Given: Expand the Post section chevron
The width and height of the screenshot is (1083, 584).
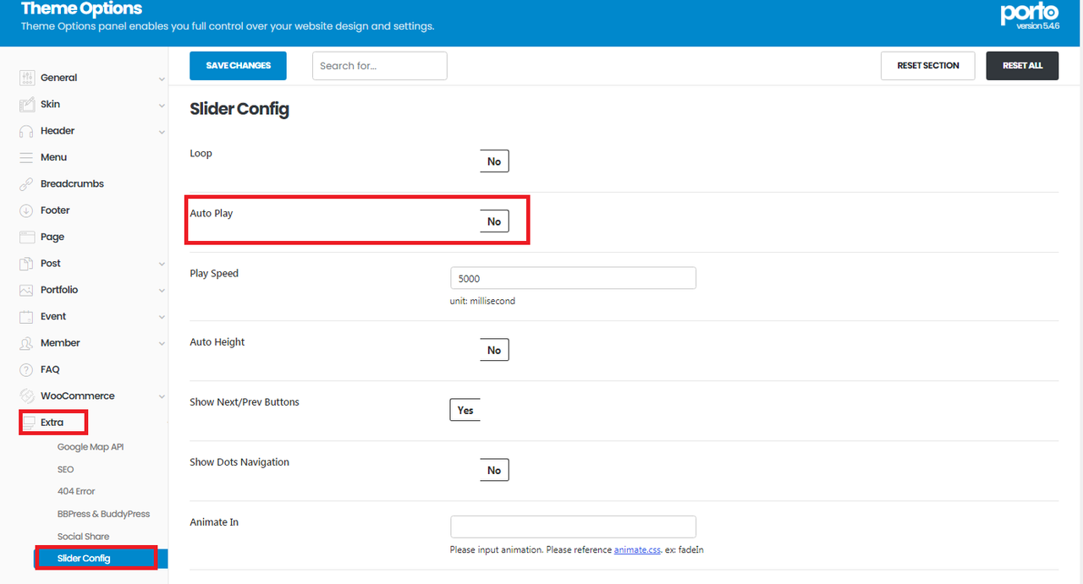Looking at the screenshot, I should tap(162, 265).
